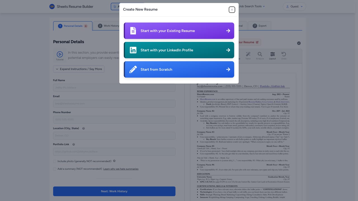Click the Undo tool
This screenshot has width=358, height=201.
click(x=284, y=56)
